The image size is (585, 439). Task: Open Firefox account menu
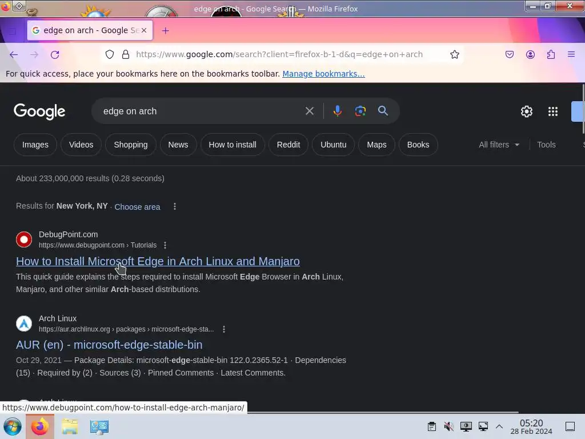click(530, 54)
